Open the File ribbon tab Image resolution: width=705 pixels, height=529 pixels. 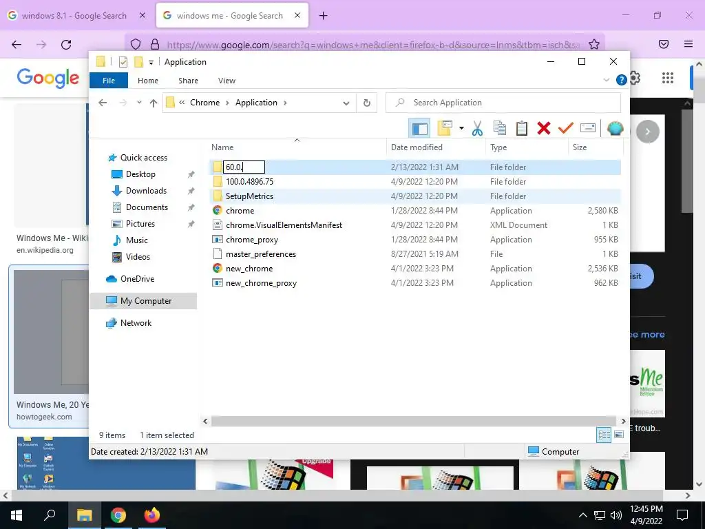[108, 81]
